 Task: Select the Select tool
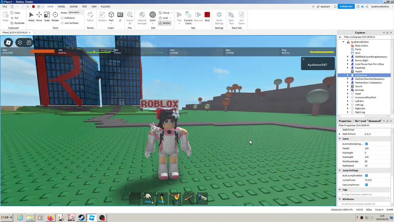coord(31,17)
